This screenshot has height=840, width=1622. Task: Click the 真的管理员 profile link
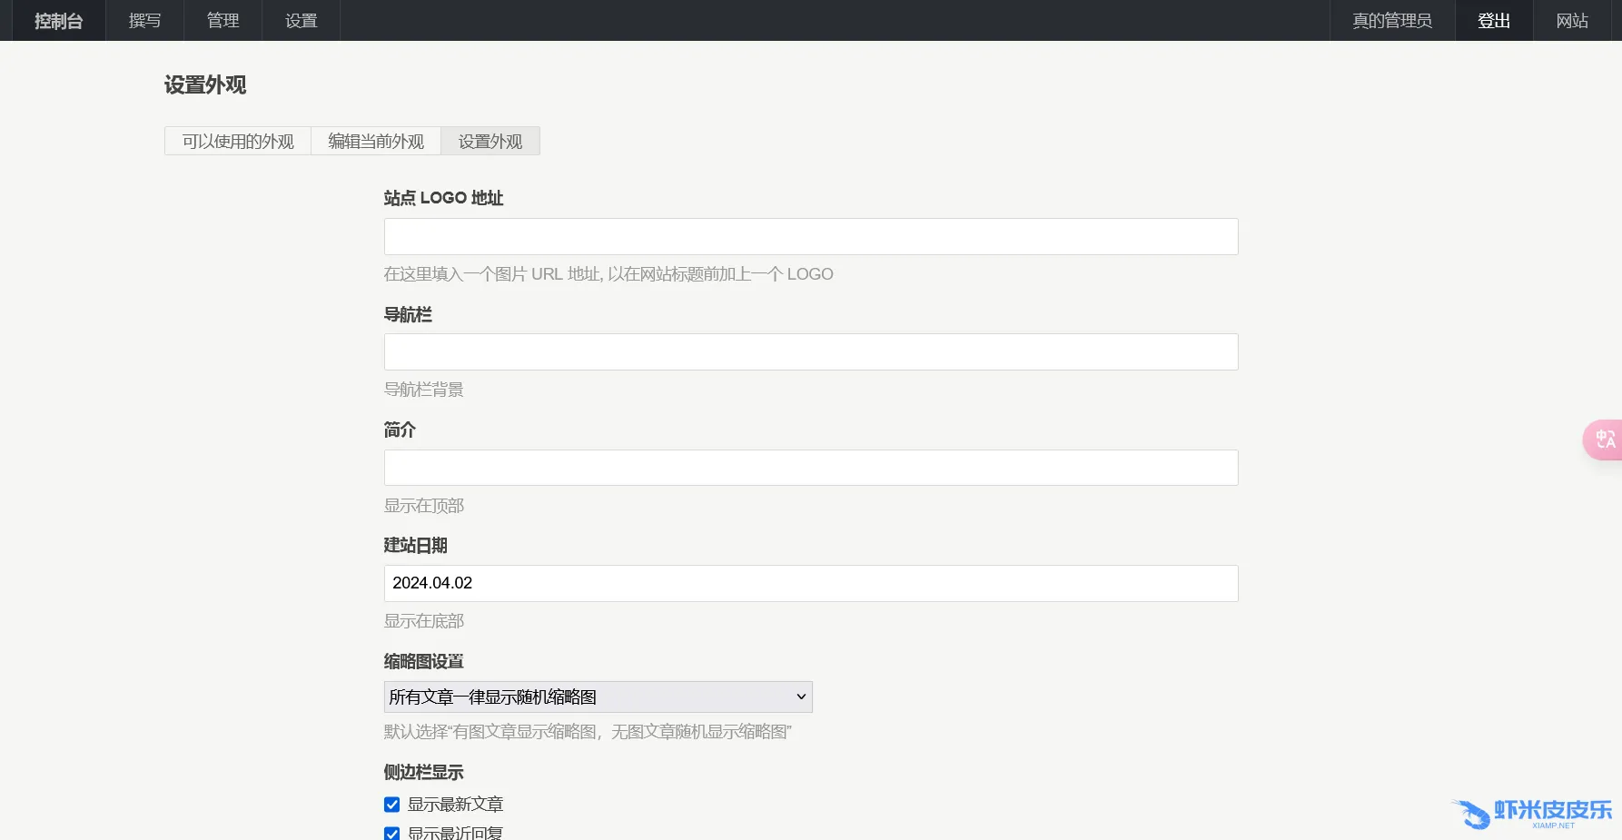(x=1391, y=21)
